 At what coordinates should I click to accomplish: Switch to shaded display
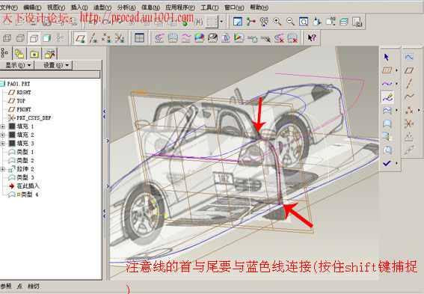pos(47,38)
